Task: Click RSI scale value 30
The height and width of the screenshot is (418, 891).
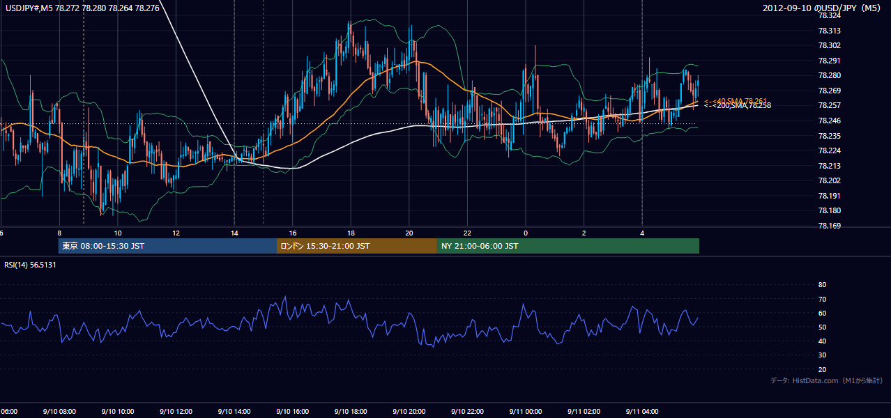Action: (822, 355)
